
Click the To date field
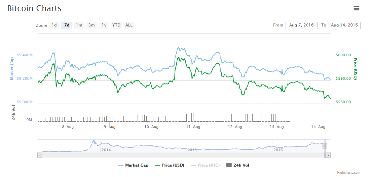pyautogui.click(x=344, y=25)
